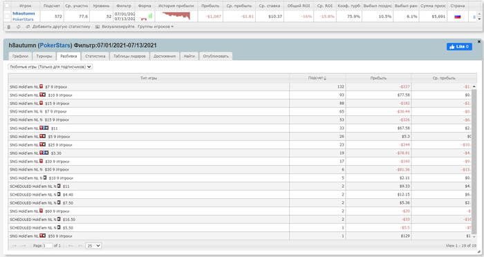Click the 'Ср. прибыль' header in the breakdown table
The width and height of the screenshot is (484, 257).
coord(444,78)
